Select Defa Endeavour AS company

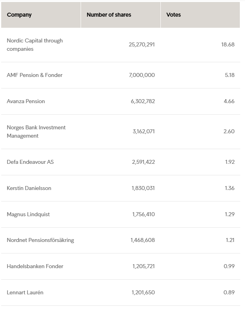[x=30, y=162]
